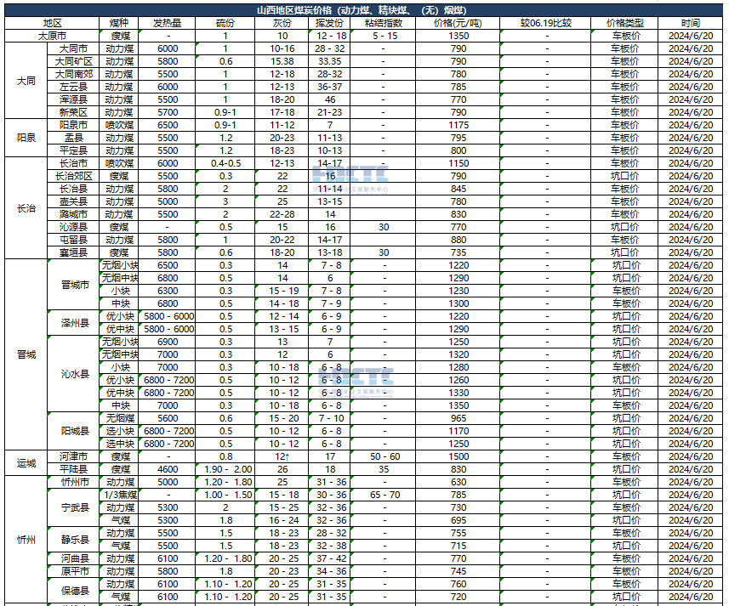
Task: Click price 1330 in 沁水县 优中块 row
Action: 458,393
